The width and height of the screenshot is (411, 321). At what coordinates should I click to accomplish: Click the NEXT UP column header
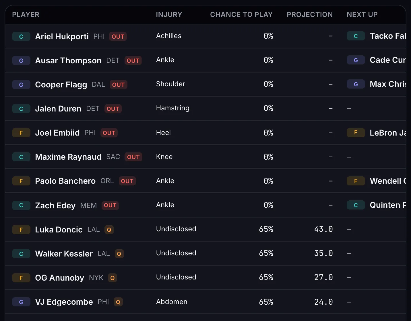(362, 15)
